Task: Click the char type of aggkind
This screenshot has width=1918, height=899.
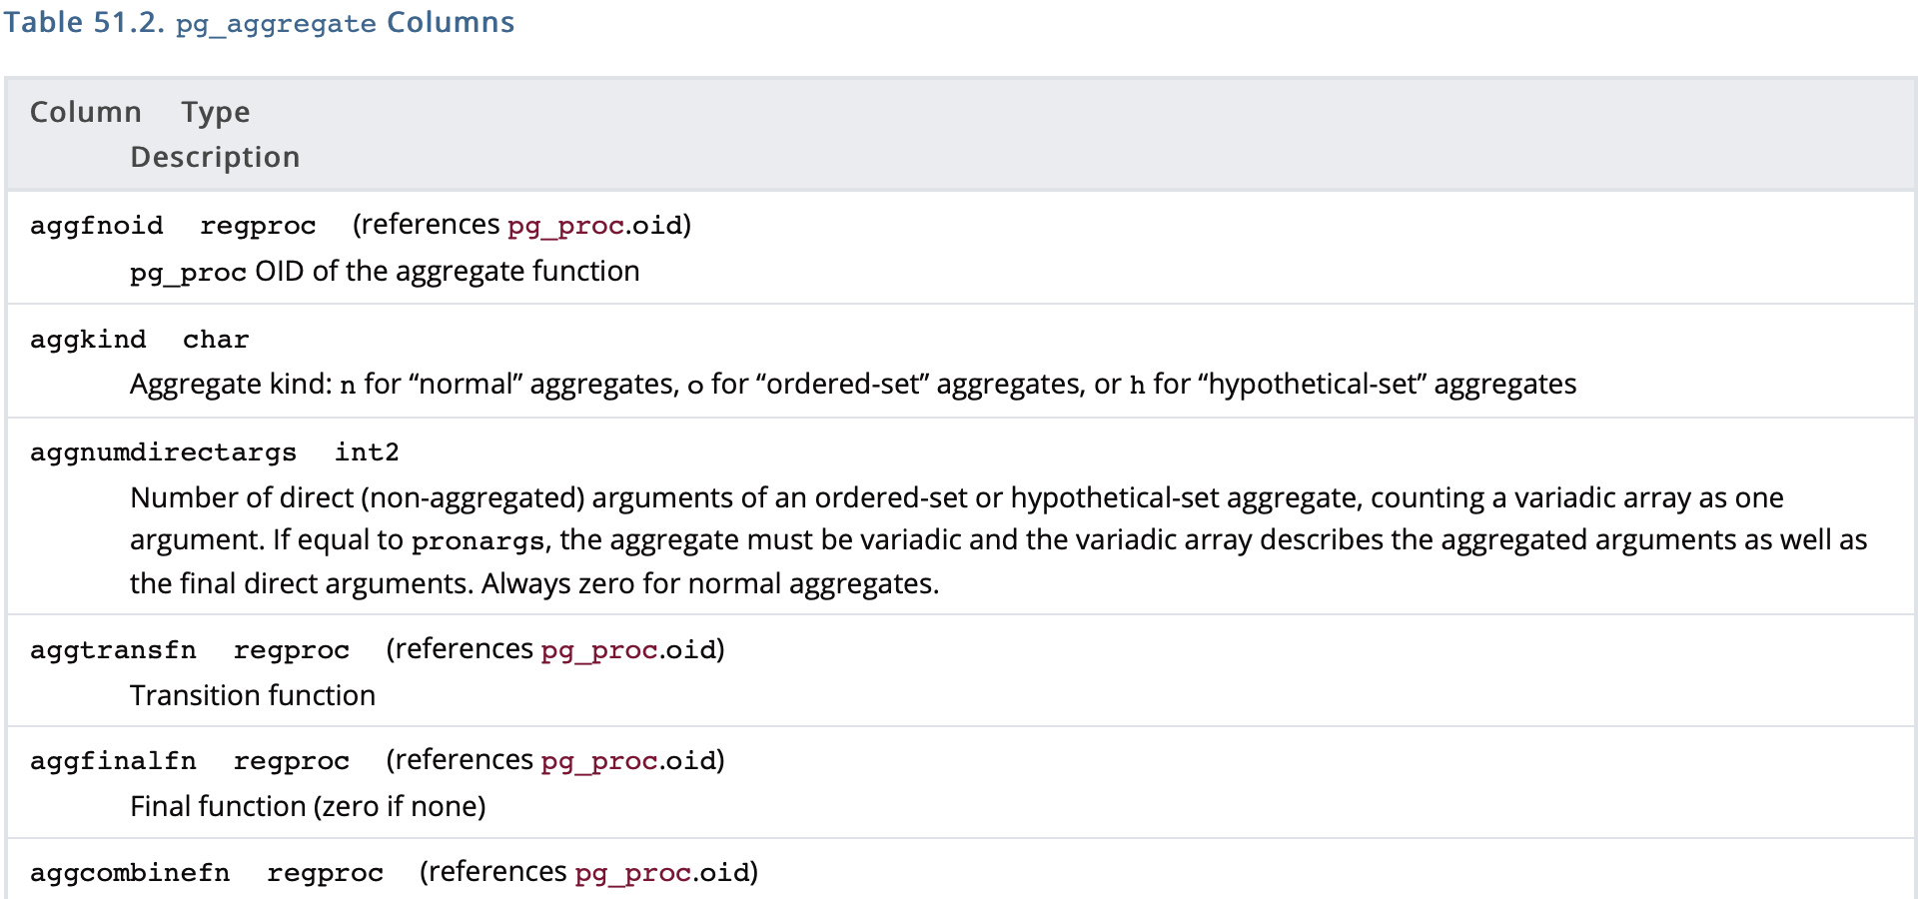Action: coord(216,340)
